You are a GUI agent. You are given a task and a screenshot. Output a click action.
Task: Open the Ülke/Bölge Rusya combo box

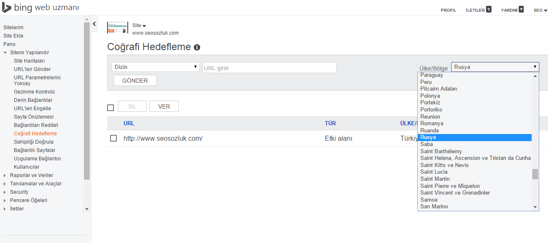pyautogui.click(x=495, y=67)
